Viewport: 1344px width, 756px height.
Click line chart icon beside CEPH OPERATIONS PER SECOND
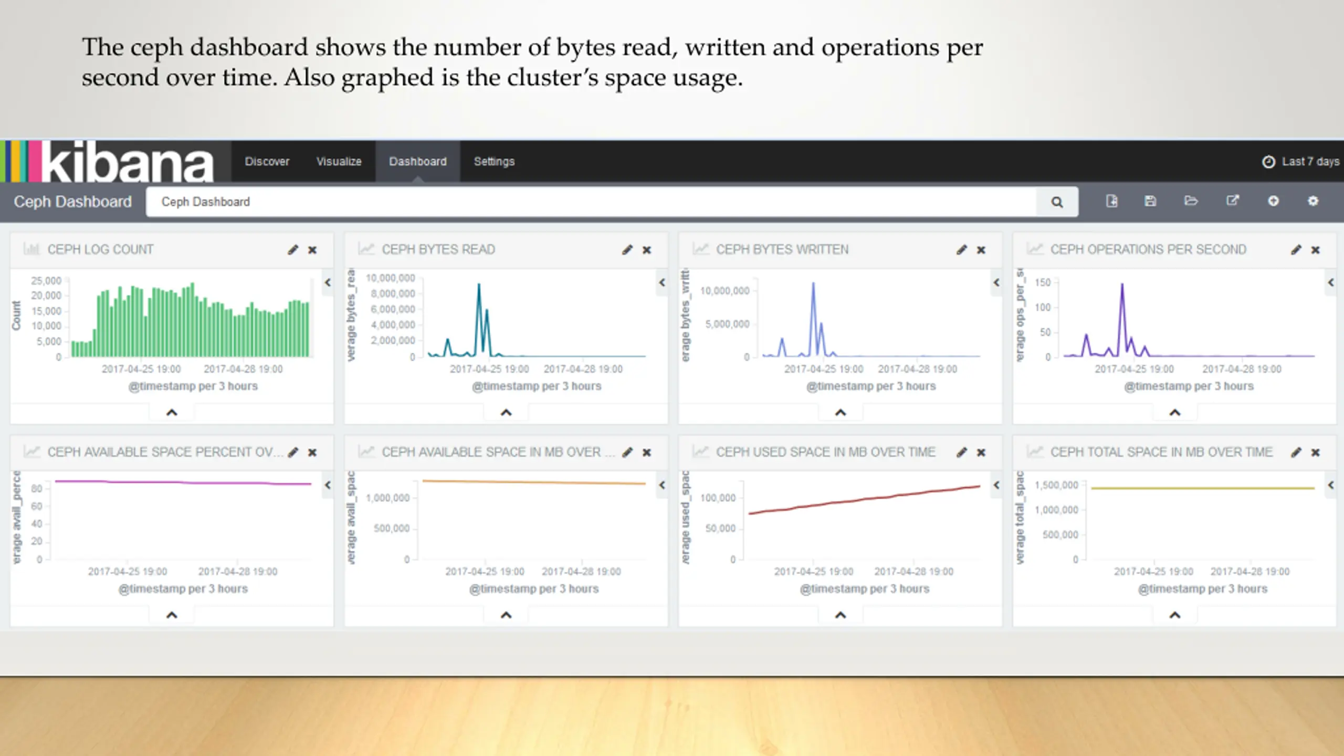[x=1035, y=249]
